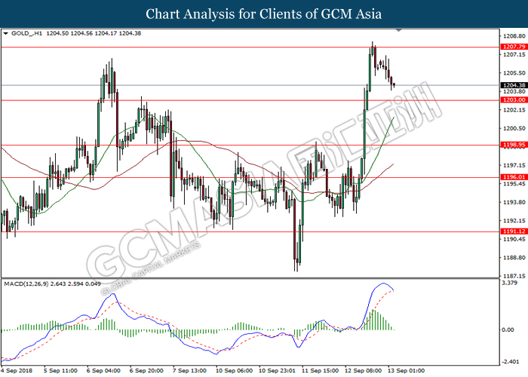Click the 1208.80 price axis value
The width and height of the screenshot is (528, 377).
(514, 36)
